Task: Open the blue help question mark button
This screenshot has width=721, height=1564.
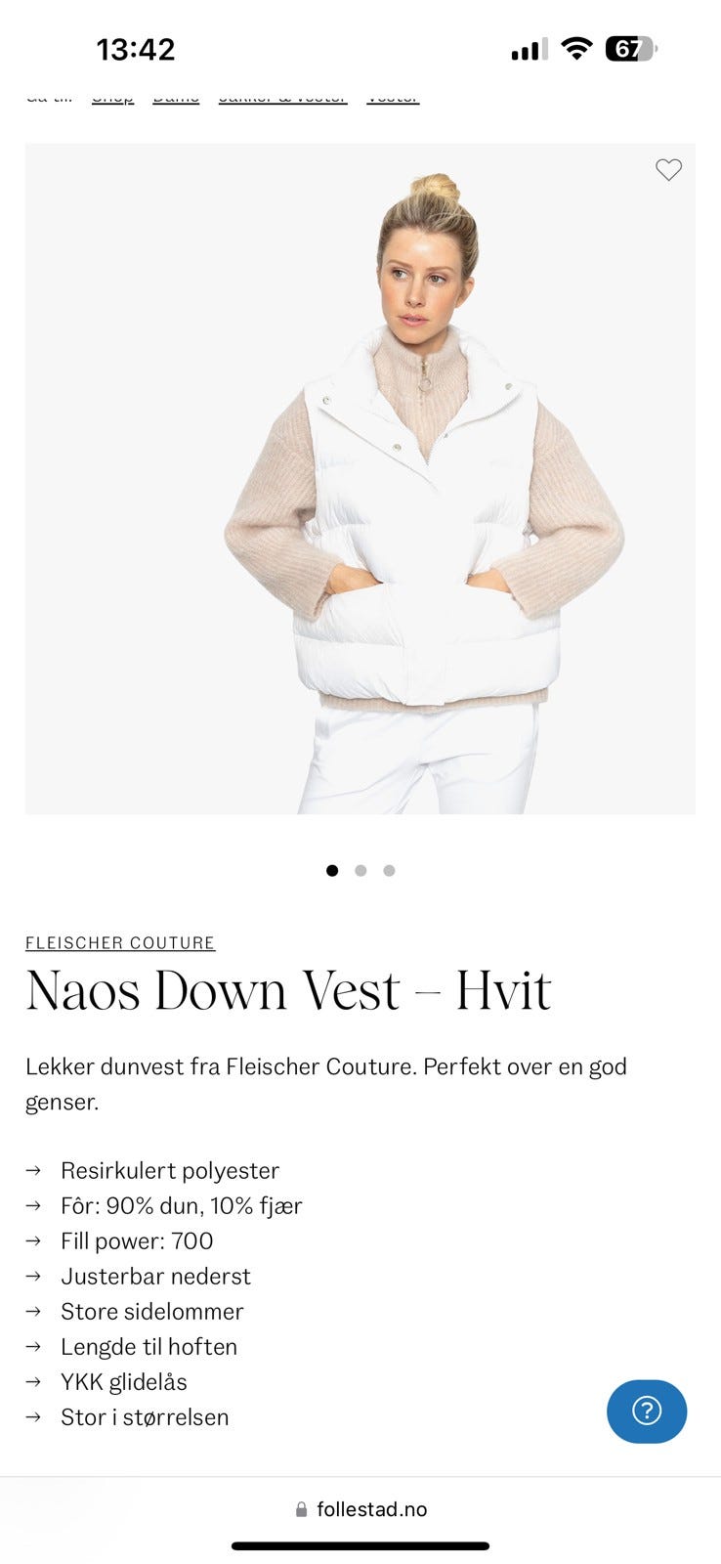Action: (647, 1411)
